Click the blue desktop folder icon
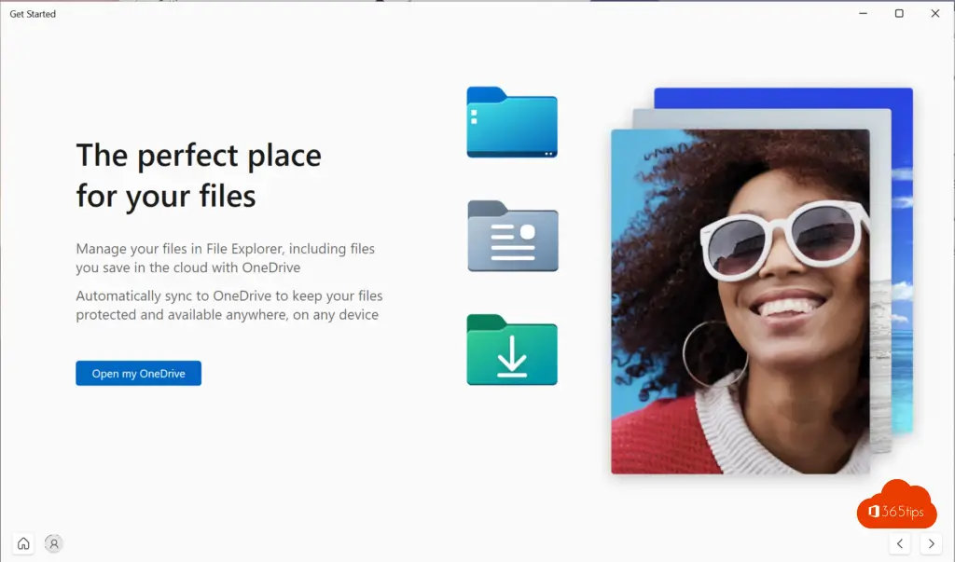Viewport: 955px width, 562px height. [512, 123]
